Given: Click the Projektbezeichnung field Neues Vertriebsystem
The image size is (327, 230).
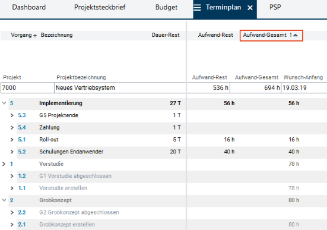Looking at the screenshot, I should pos(120,88).
